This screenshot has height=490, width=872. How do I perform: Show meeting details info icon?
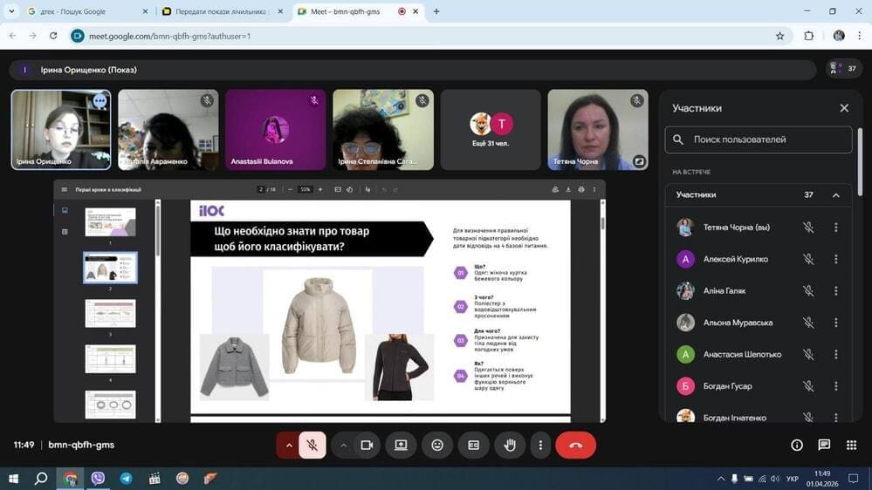tap(797, 446)
